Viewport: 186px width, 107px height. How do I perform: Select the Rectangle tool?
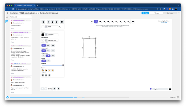[x=100, y=22]
